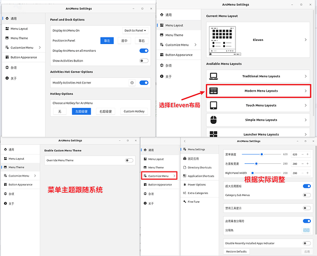Click mouse icon of Simple Menu Layouts

214,120
